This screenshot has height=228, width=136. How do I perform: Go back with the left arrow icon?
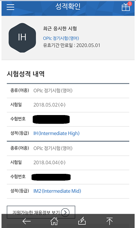coord(27,221)
